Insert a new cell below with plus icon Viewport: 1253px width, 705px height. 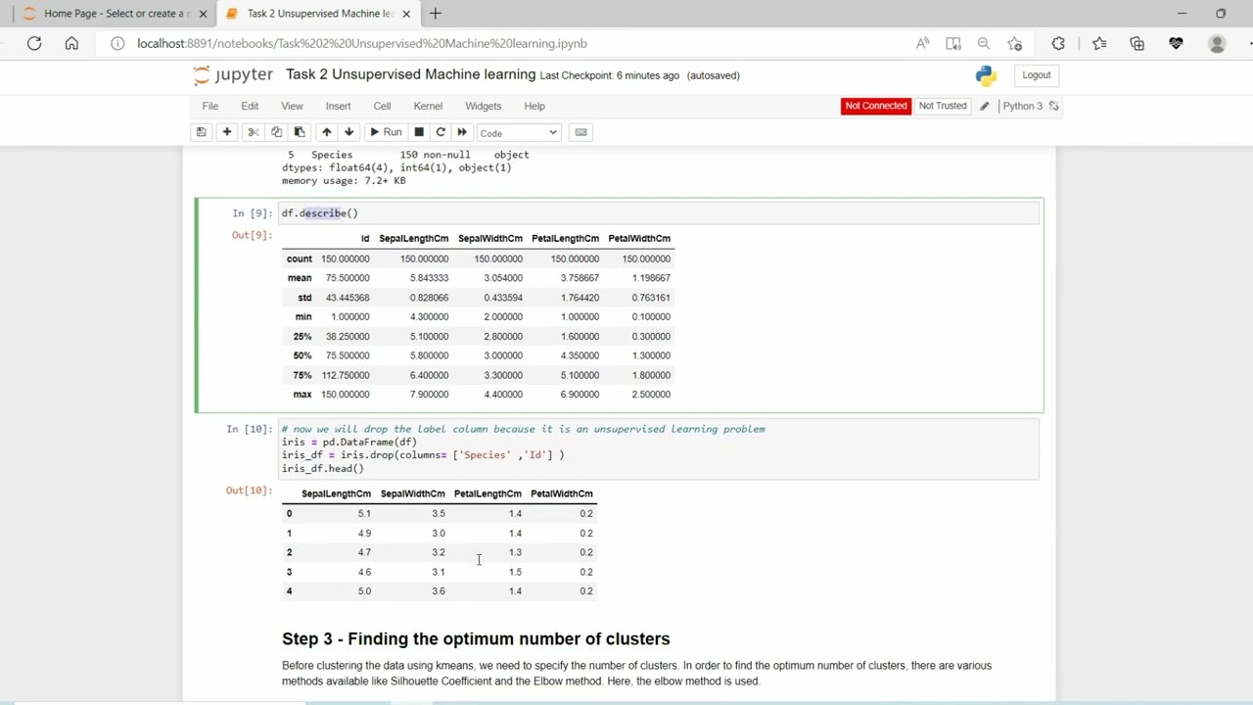click(227, 132)
